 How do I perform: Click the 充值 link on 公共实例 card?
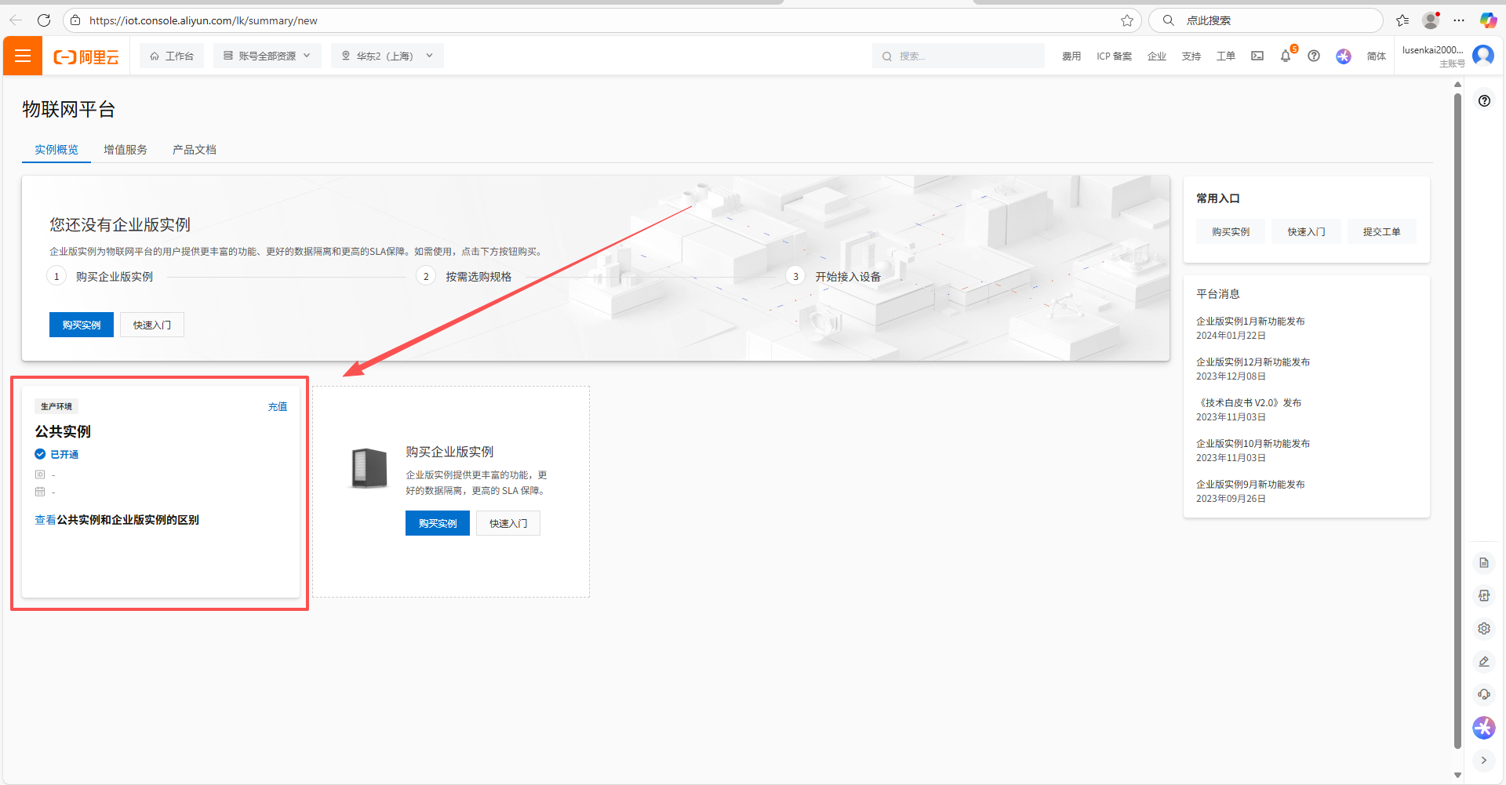278,407
